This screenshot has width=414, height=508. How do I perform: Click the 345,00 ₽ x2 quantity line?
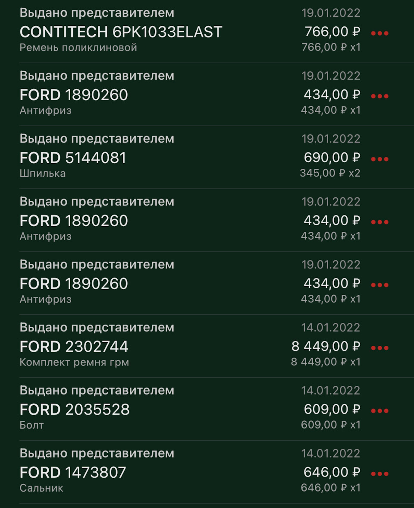[x=330, y=173]
